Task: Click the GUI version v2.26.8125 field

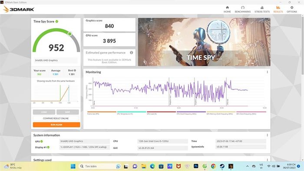Action: [x=162, y=148]
